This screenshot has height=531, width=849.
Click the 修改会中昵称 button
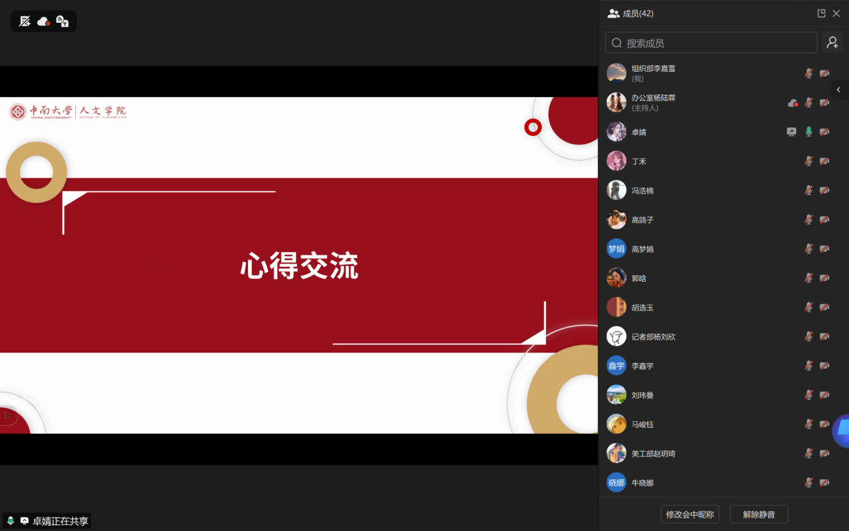690,514
